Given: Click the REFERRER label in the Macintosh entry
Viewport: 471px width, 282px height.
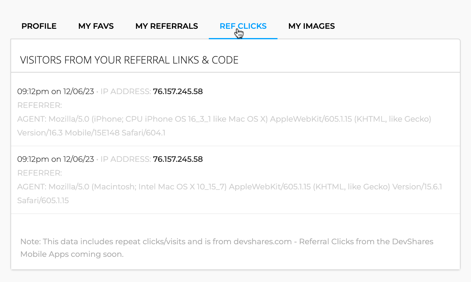Looking at the screenshot, I should coord(40,173).
